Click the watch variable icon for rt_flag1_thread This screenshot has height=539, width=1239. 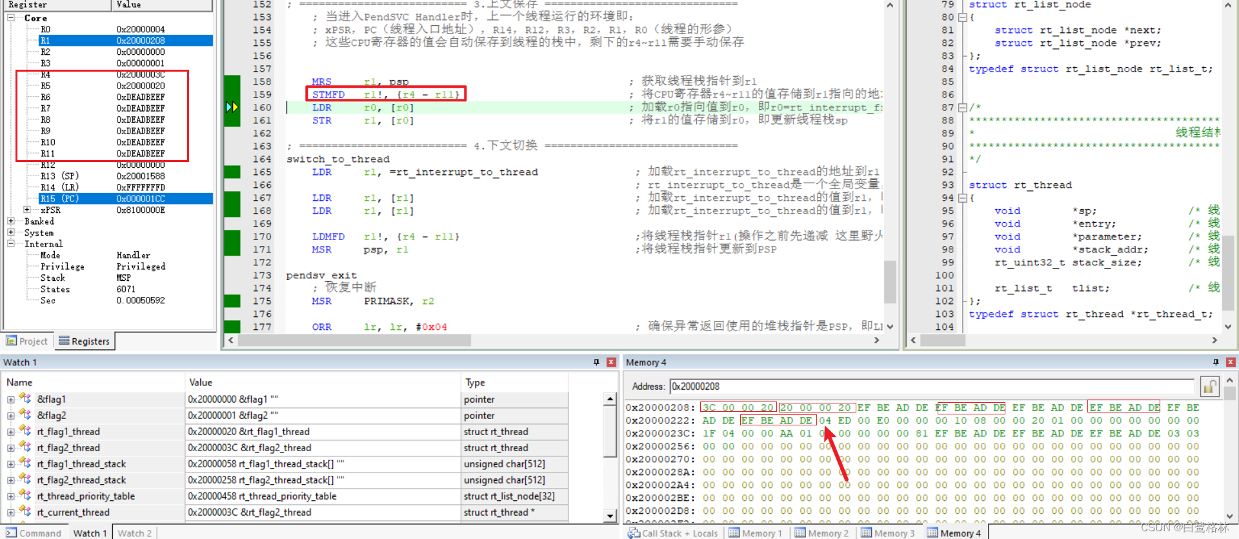(25, 431)
